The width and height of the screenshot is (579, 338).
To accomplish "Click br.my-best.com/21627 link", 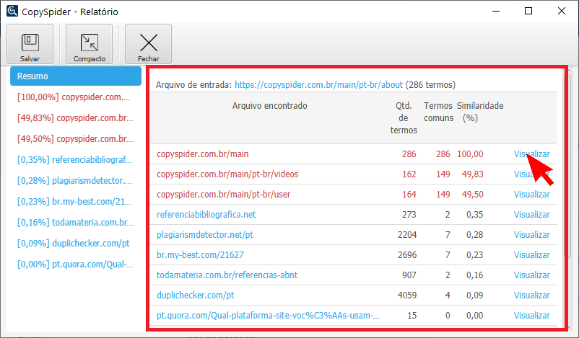I will 200,254.
